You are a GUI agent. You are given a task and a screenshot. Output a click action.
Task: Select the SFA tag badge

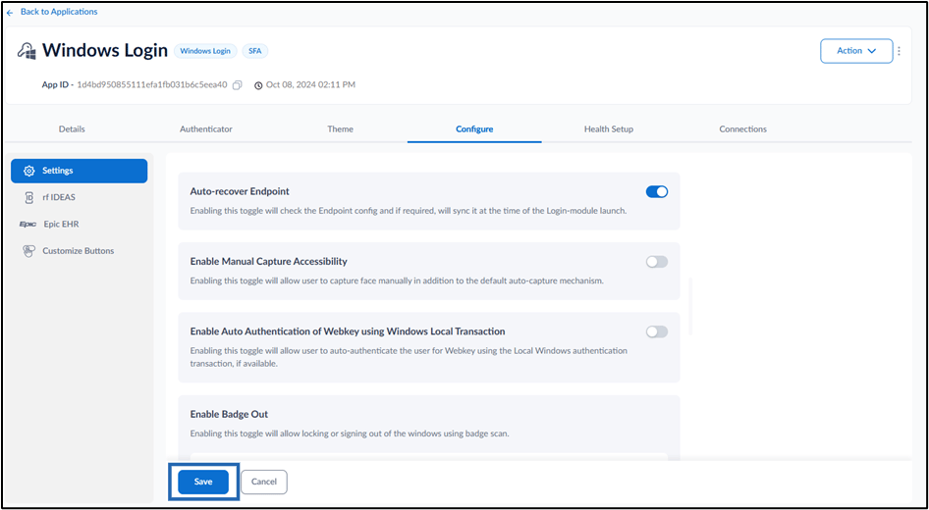coord(254,51)
